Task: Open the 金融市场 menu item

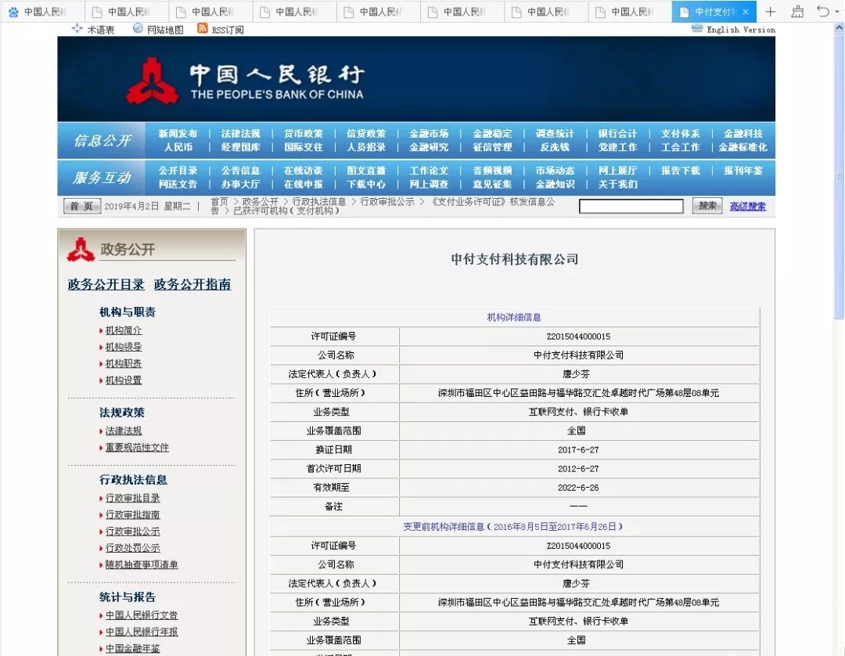Action: [x=429, y=134]
